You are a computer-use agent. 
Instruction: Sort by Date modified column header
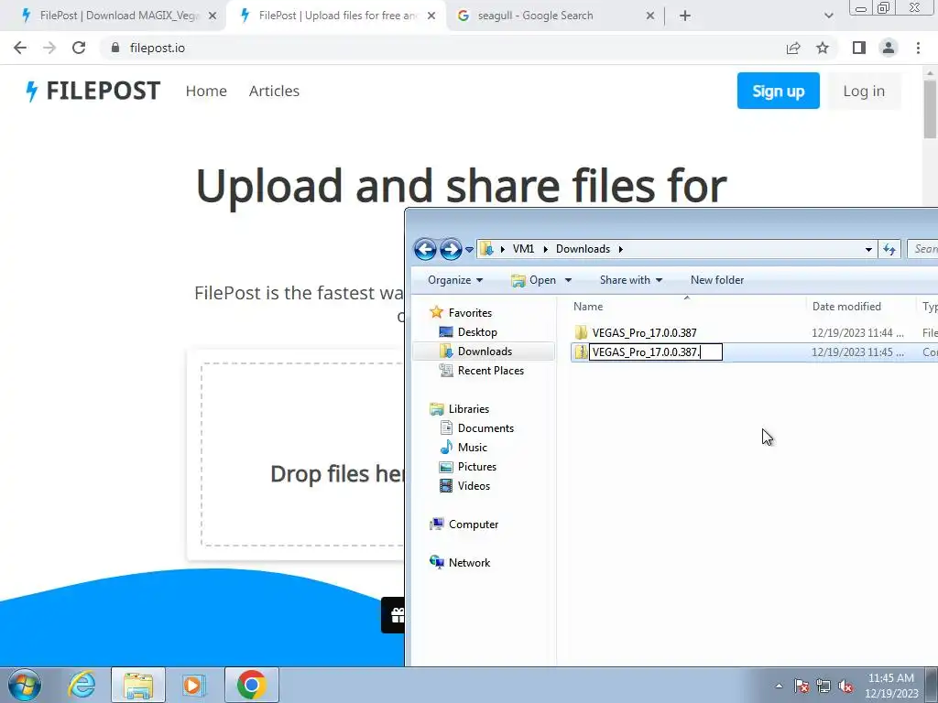(x=860, y=306)
